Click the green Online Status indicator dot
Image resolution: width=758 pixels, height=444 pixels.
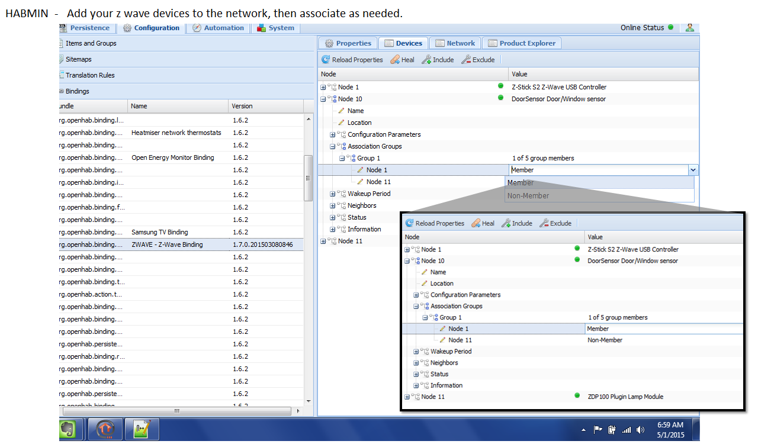pos(670,27)
